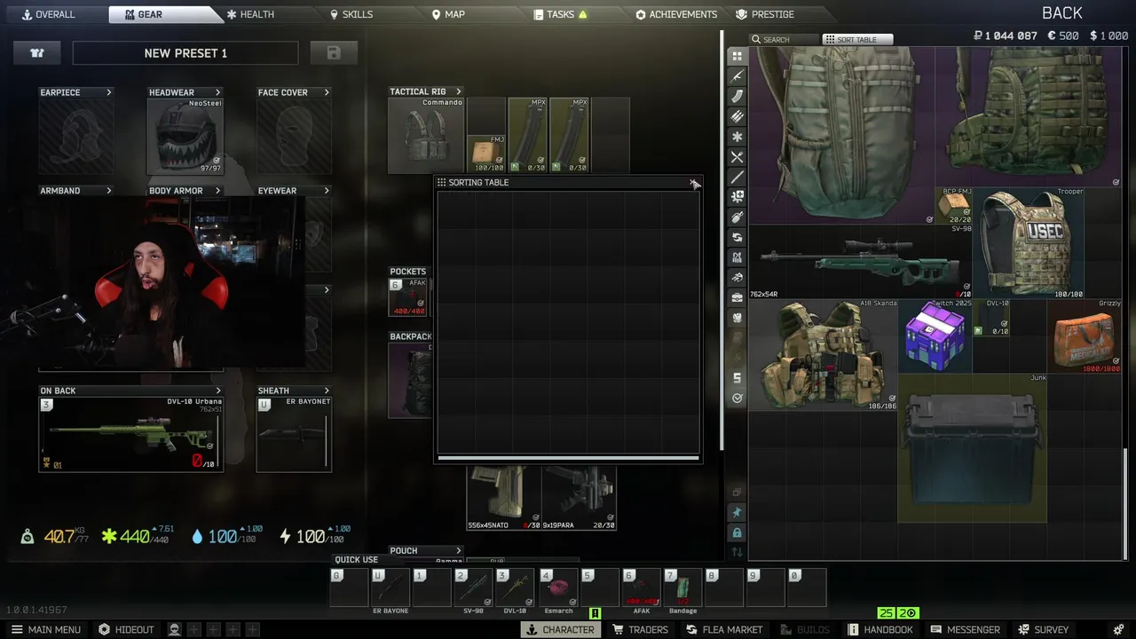Filter stash by grenade icon
The width and height of the screenshot is (1136, 639).
click(737, 217)
